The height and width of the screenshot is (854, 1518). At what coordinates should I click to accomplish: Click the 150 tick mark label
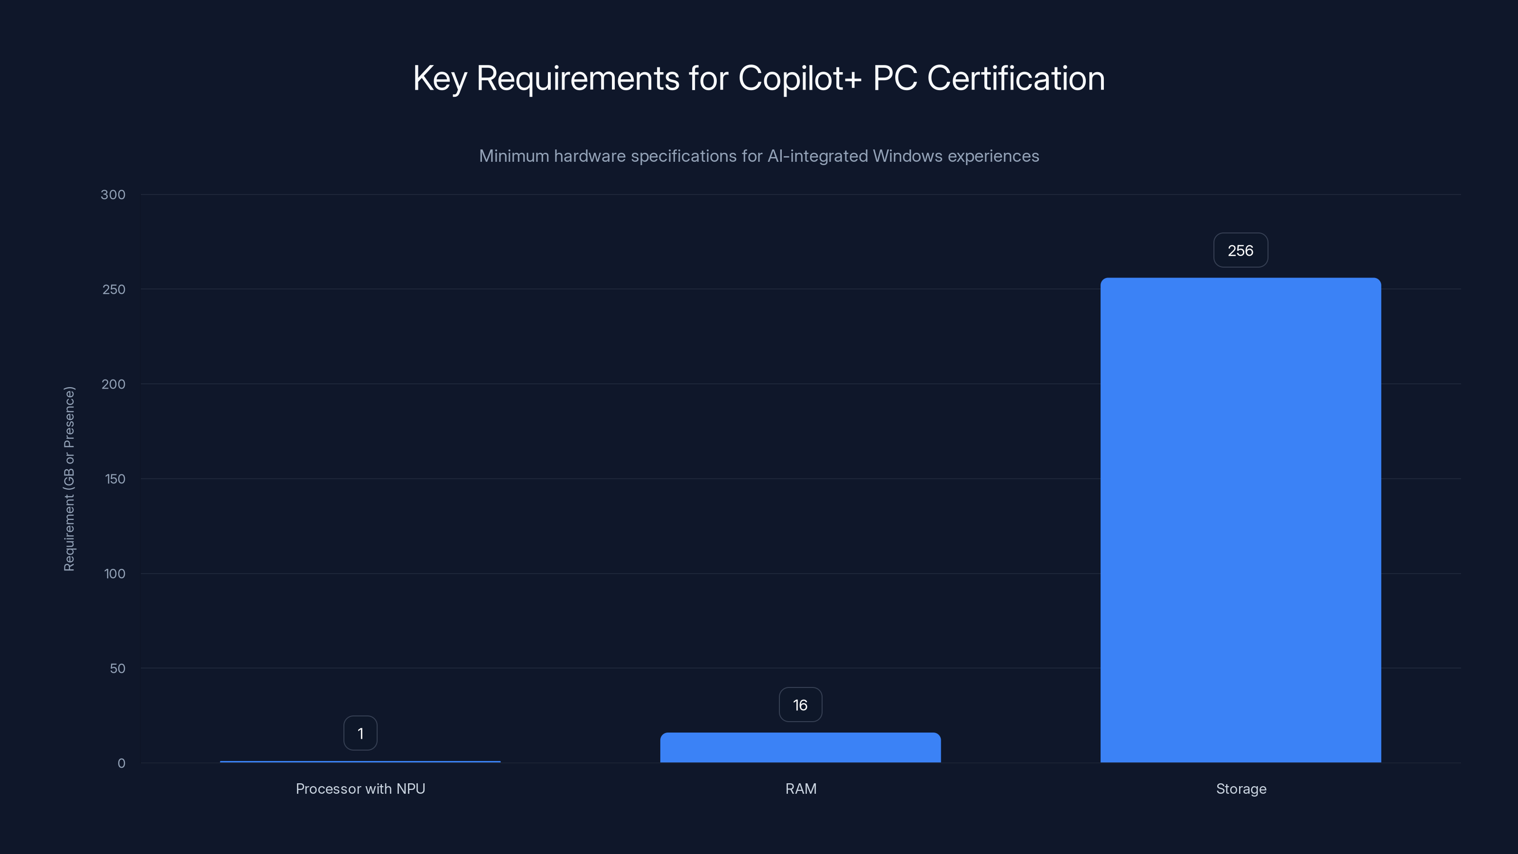point(115,479)
